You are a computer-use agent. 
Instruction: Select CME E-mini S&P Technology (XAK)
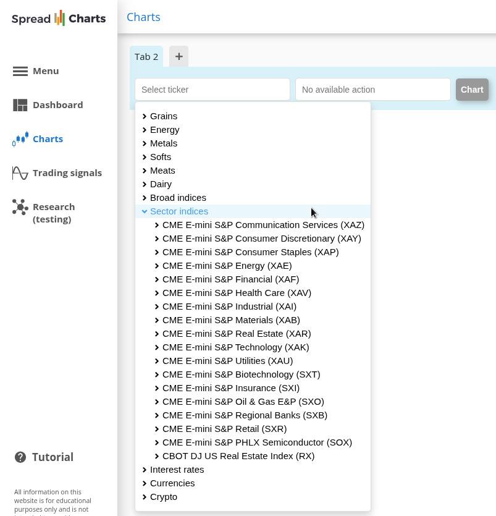click(235, 347)
